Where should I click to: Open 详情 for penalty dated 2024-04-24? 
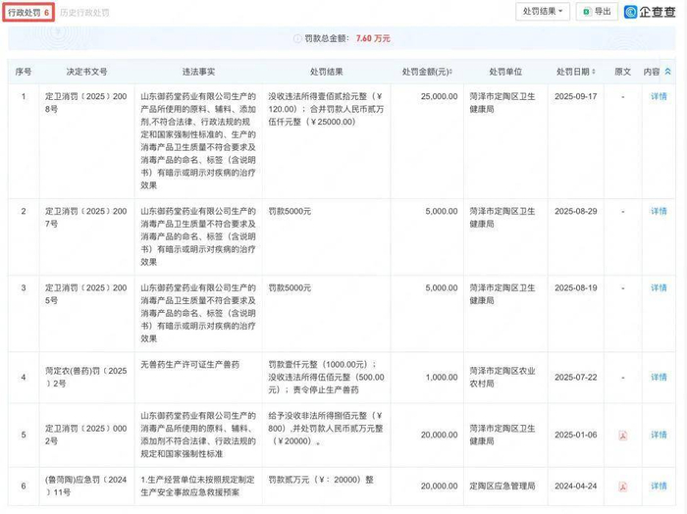[x=659, y=486]
